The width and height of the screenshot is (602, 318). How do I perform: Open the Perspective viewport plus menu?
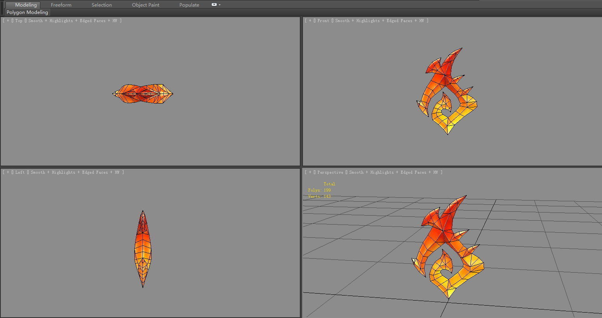tap(310, 173)
